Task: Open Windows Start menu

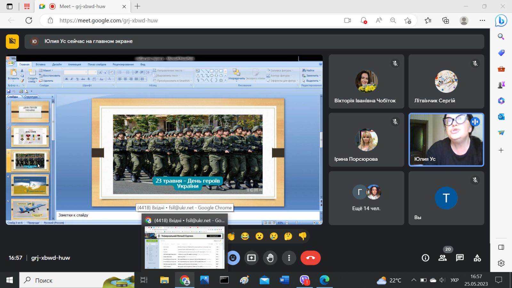Action: (x=10, y=280)
